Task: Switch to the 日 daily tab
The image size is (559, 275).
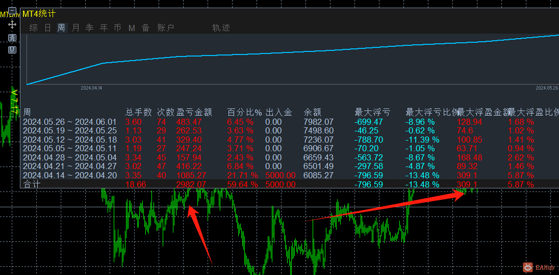Action: coord(47,28)
